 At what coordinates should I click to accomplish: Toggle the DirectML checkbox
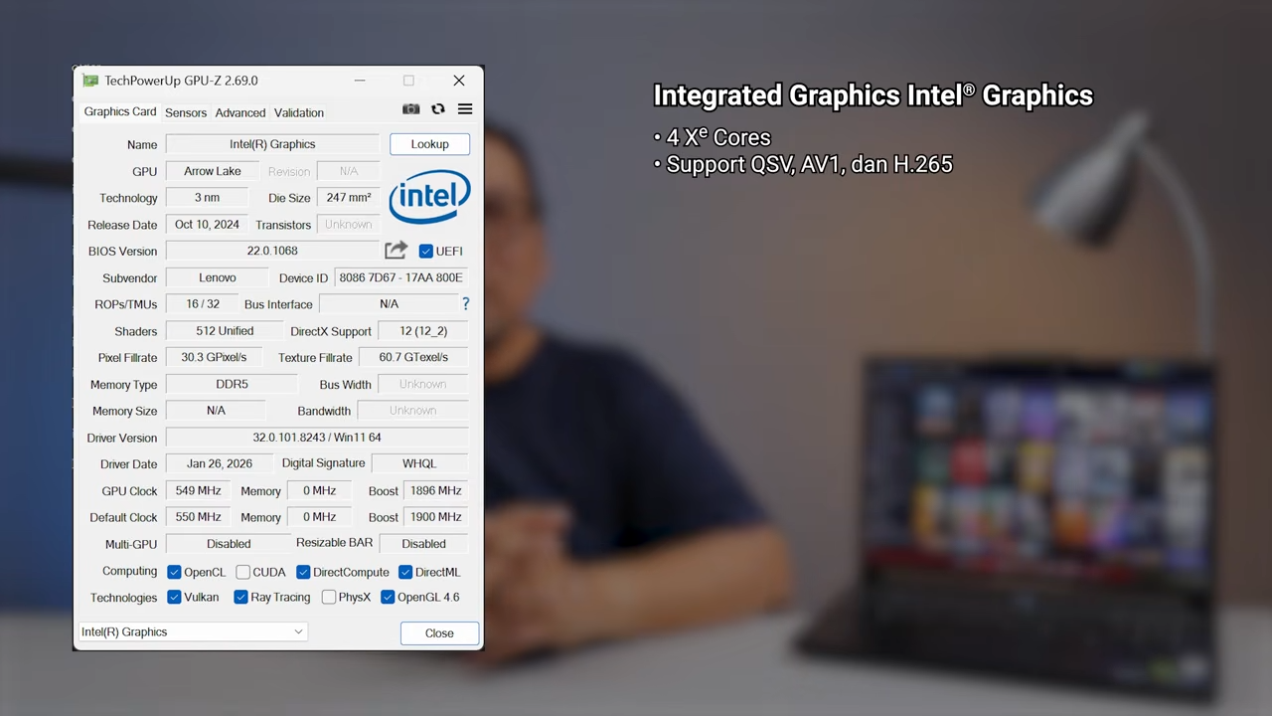click(x=405, y=572)
